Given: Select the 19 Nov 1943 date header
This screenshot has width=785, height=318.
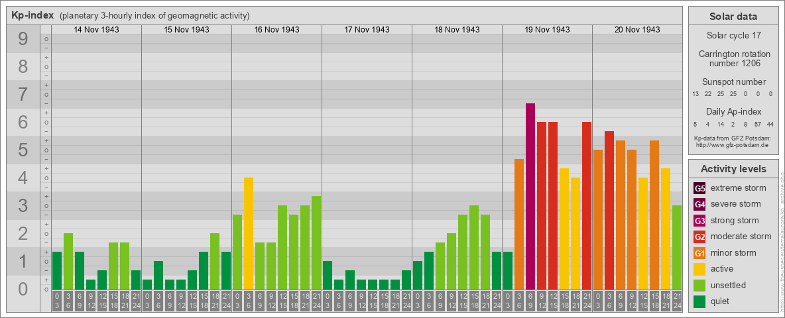Looking at the screenshot, I should [547, 30].
